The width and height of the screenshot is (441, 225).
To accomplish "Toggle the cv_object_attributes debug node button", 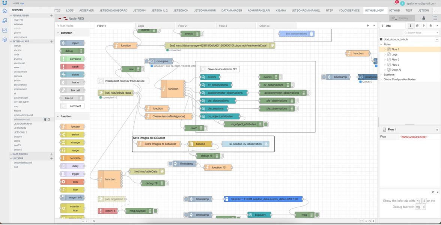I will 266,124.
